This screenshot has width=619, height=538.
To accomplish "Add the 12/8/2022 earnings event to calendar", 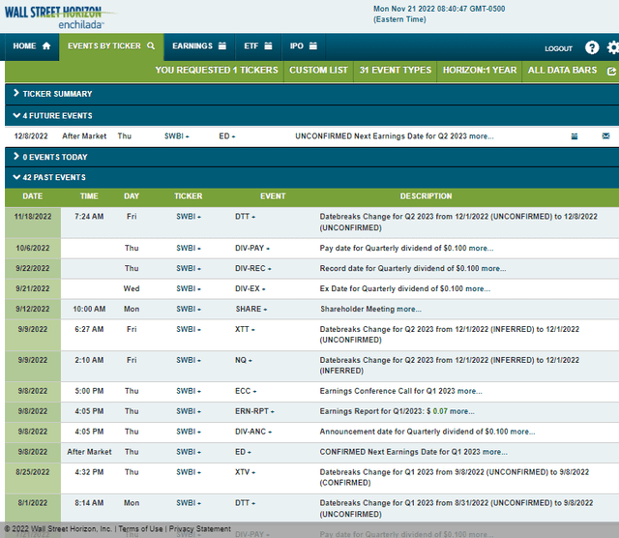I will coord(574,136).
